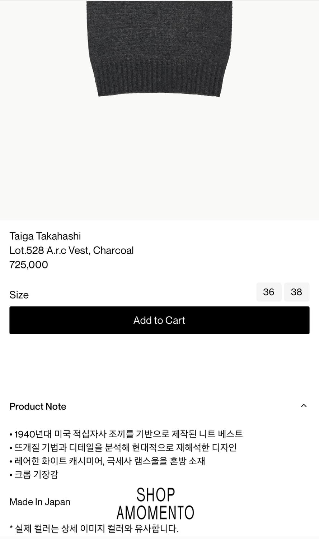This screenshot has width=319, height=539.
Task: Click the word SHOP in the watermark
Action: click(x=155, y=495)
